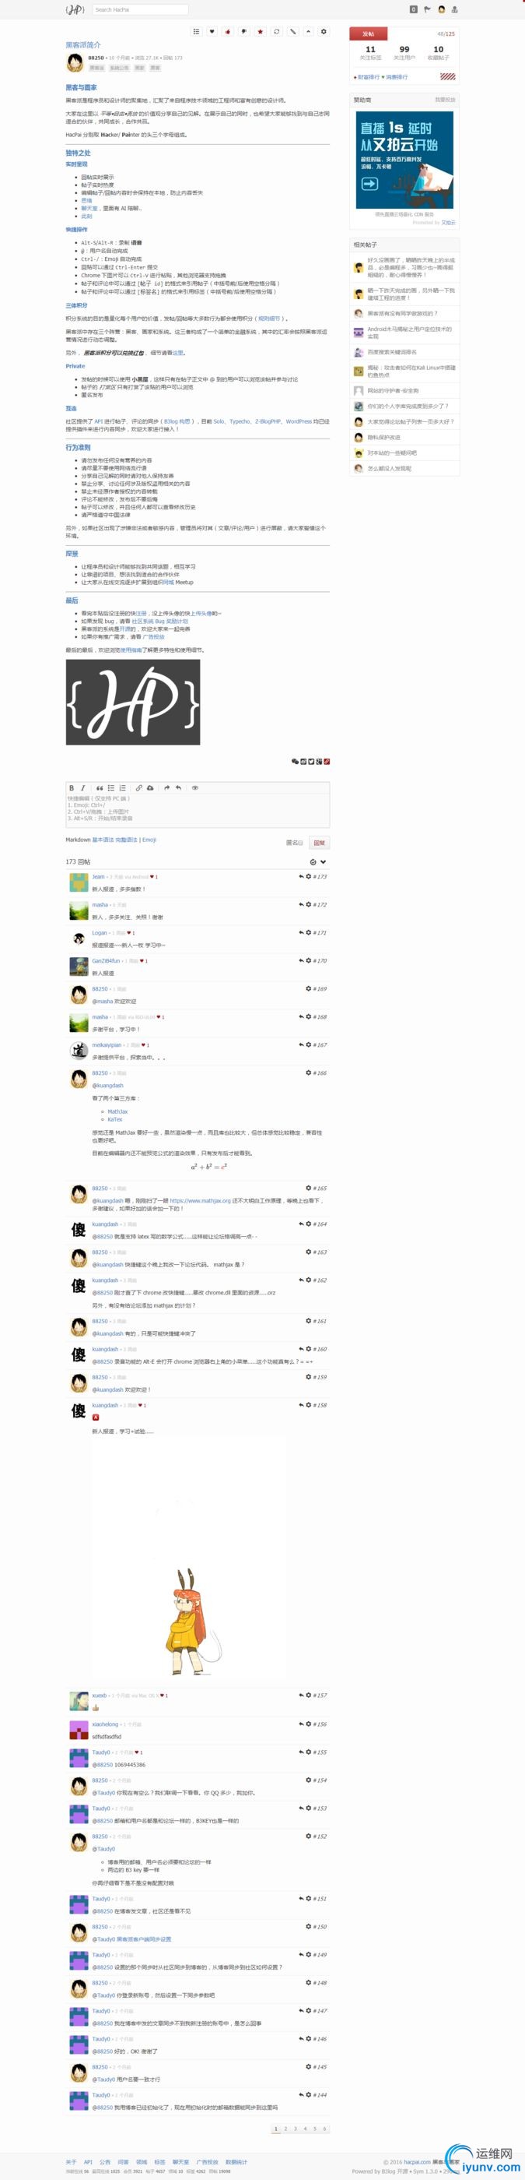Click the red 发帖 post button
The image size is (525, 2180).
pos(368,33)
